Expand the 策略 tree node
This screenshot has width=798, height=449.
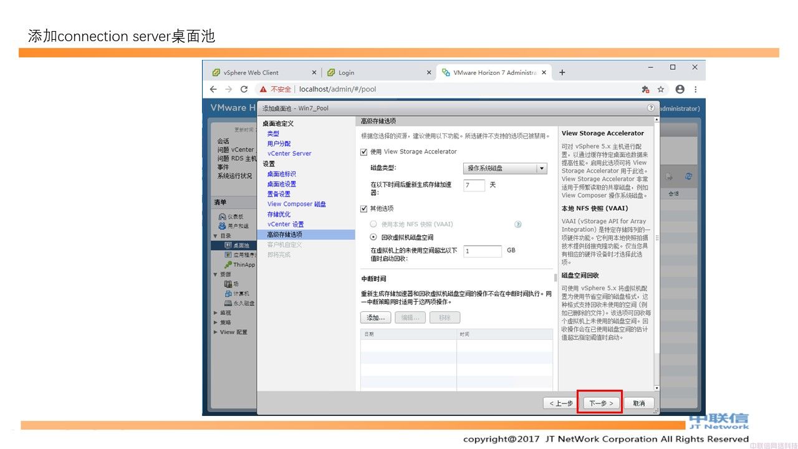pos(216,322)
